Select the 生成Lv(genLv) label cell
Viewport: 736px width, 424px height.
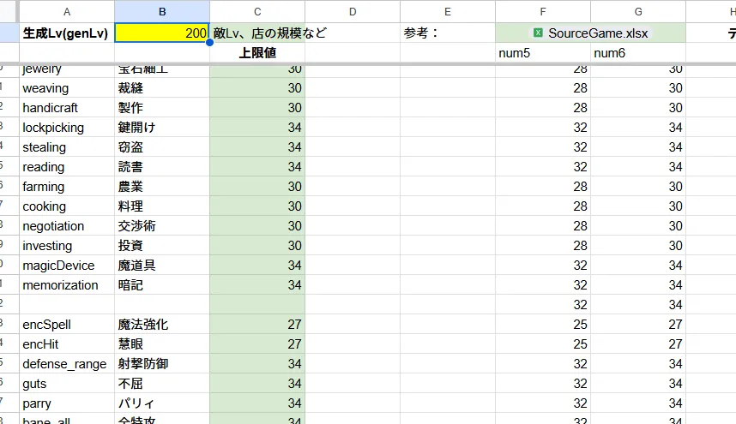coord(67,33)
